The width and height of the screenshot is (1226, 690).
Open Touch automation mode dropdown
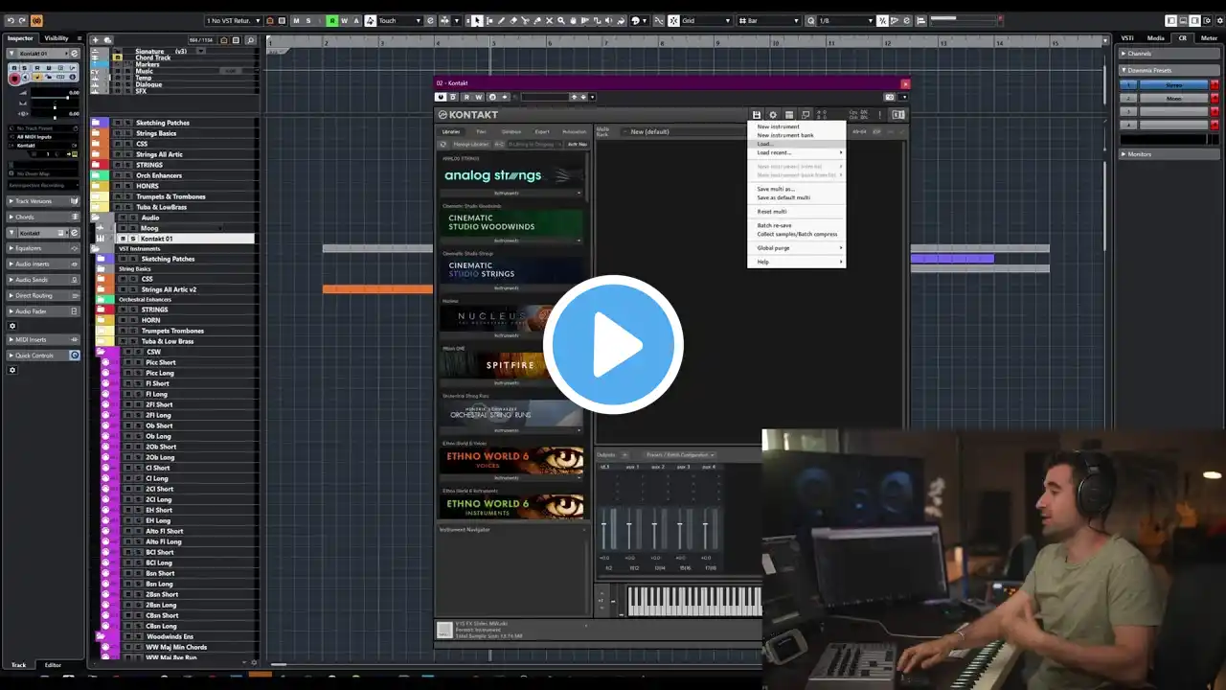(x=399, y=20)
